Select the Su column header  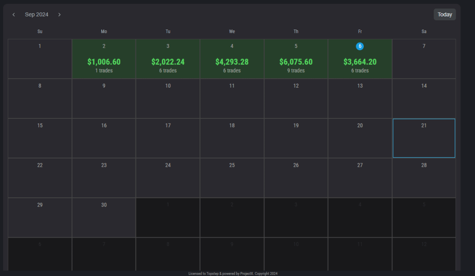click(40, 31)
